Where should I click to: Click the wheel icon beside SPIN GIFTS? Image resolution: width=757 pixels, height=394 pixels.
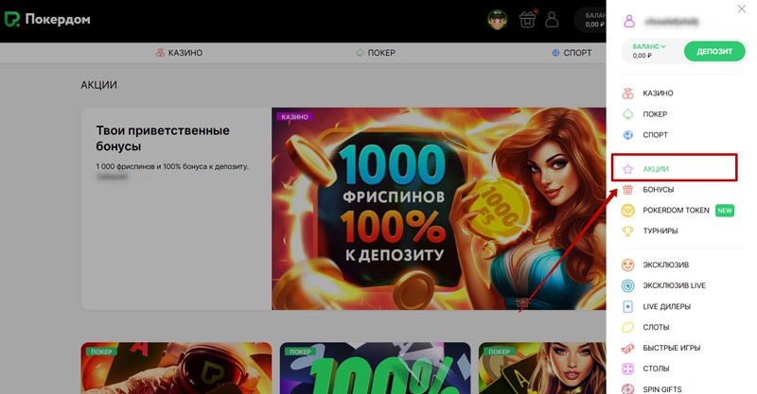[627, 388]
